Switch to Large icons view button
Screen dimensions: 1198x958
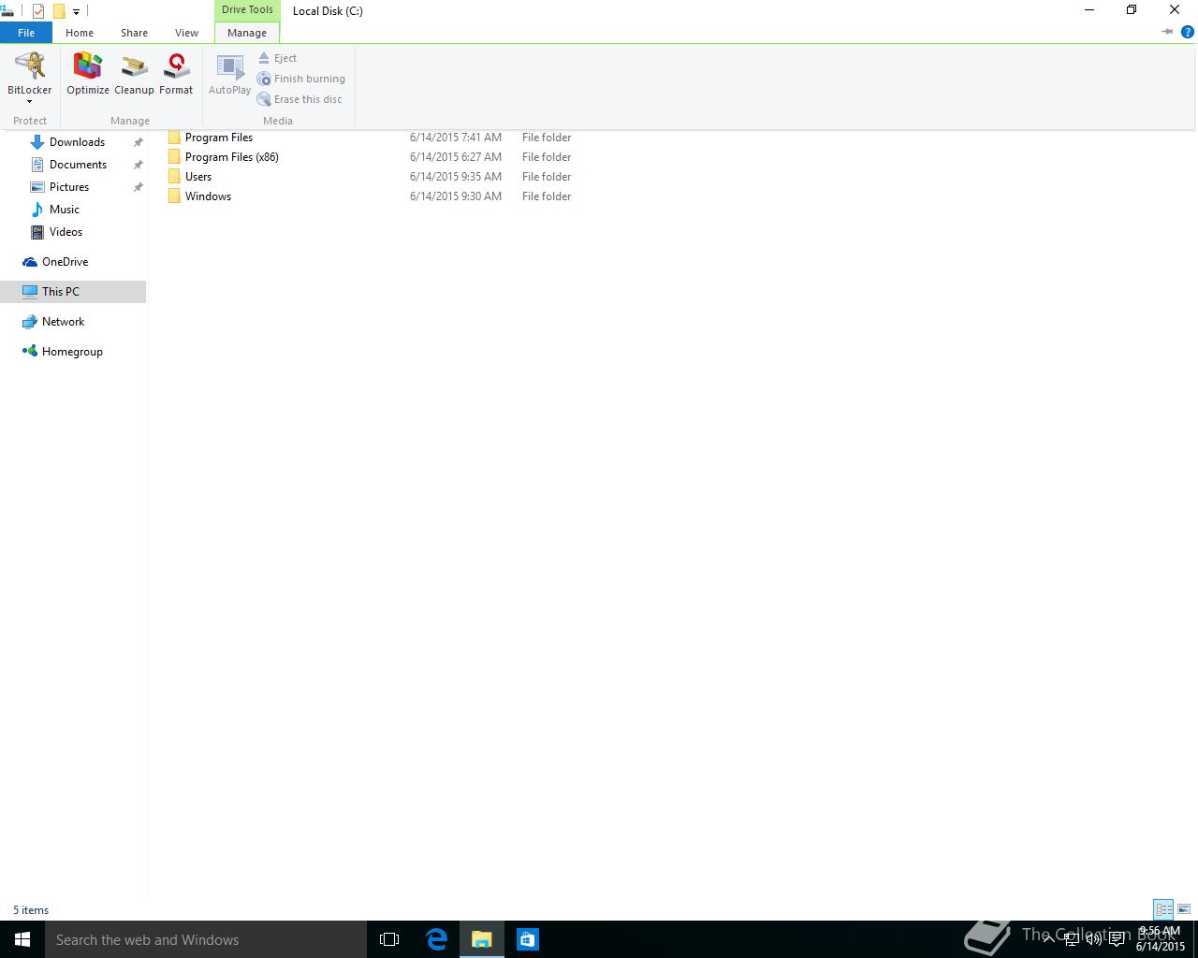1184,909
